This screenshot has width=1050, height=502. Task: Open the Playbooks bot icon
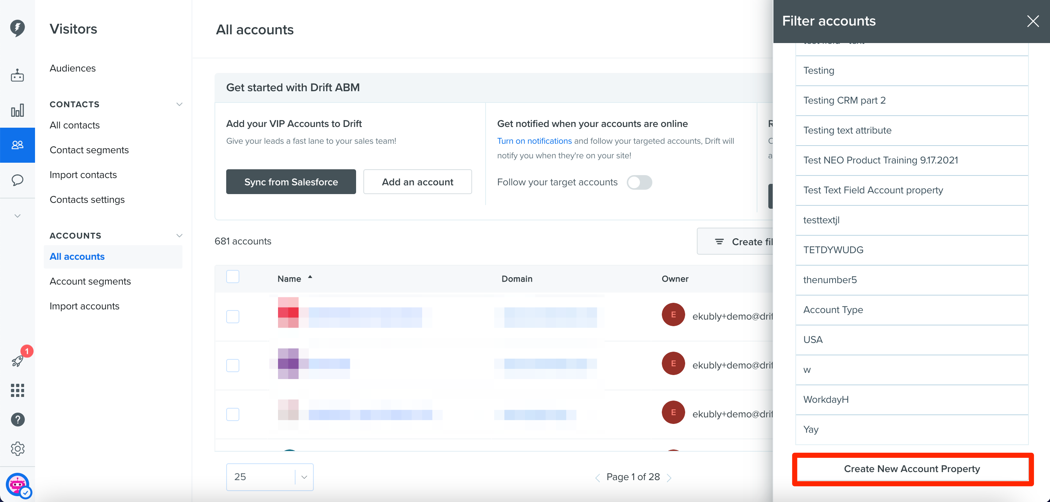17,76
